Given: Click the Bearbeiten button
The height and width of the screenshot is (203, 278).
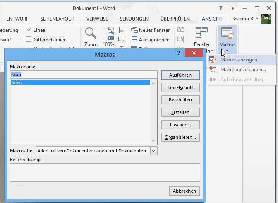Looking at the screenshot, I should [180, 100].
